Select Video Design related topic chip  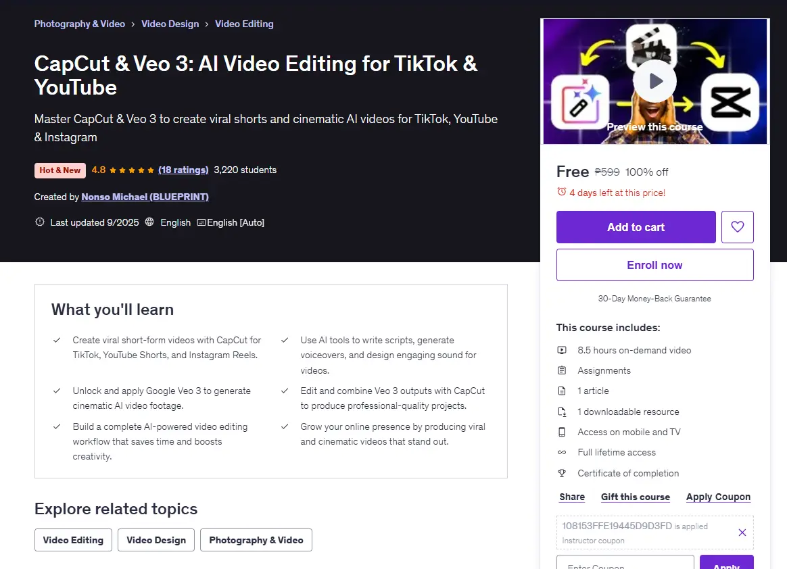[156, 540]
